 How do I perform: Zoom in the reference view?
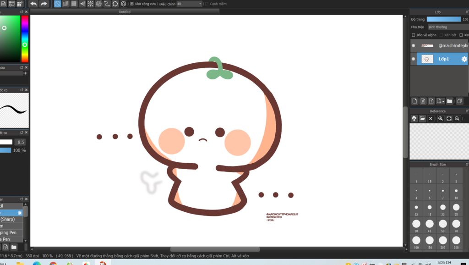click(x=441, y=119)
